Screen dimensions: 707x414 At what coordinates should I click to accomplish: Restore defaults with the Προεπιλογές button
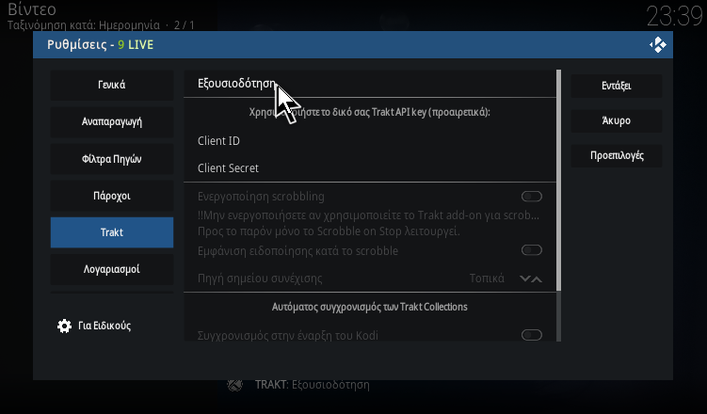coord(617,156)
